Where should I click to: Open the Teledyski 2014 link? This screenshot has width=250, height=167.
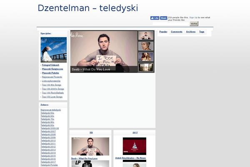[48, 153]
